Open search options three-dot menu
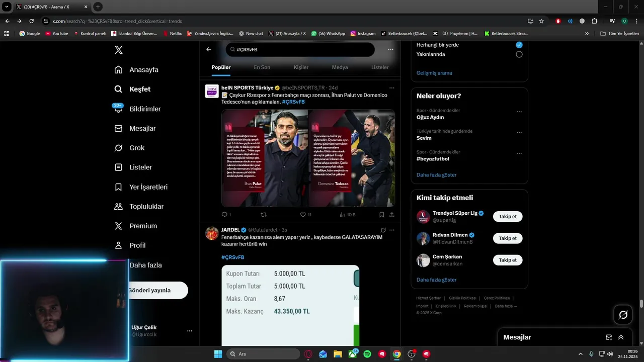Image resolution: width=644 pixels, height=362 pixels. click(390, 49)
